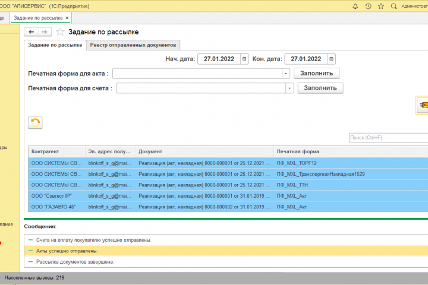Select the ООО "ГАЗАВТО 46" row

tap(228, 207)
